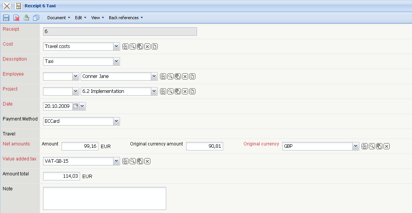Click the Original currency amount field
The width and height of the screenshot is (412, 213).
point(204,146)
